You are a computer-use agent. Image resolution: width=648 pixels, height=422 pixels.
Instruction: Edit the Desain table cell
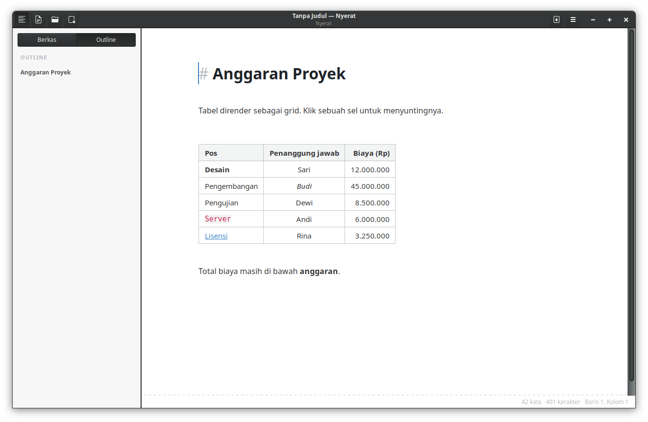231,169
